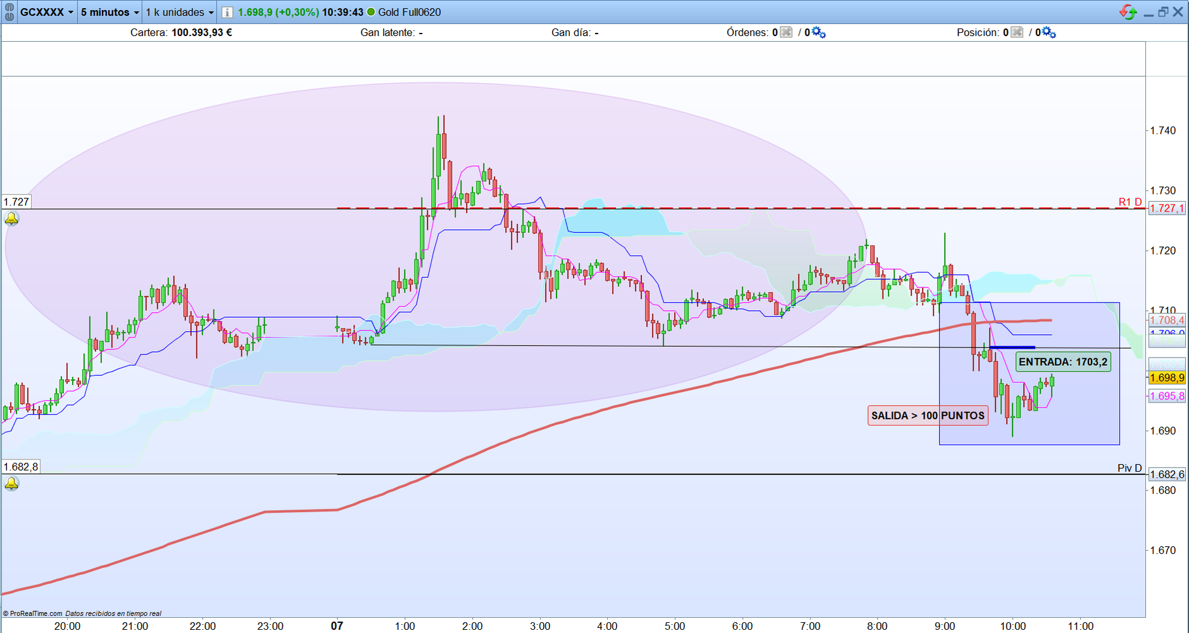Restore the chart window size
Screen dimensions: 1189x633
coord(1163,12)
